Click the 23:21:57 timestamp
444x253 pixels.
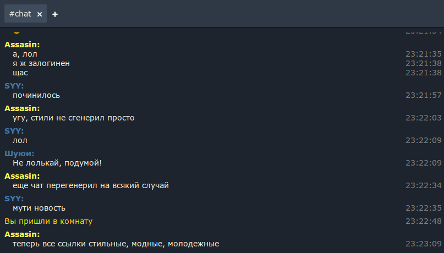424,95
